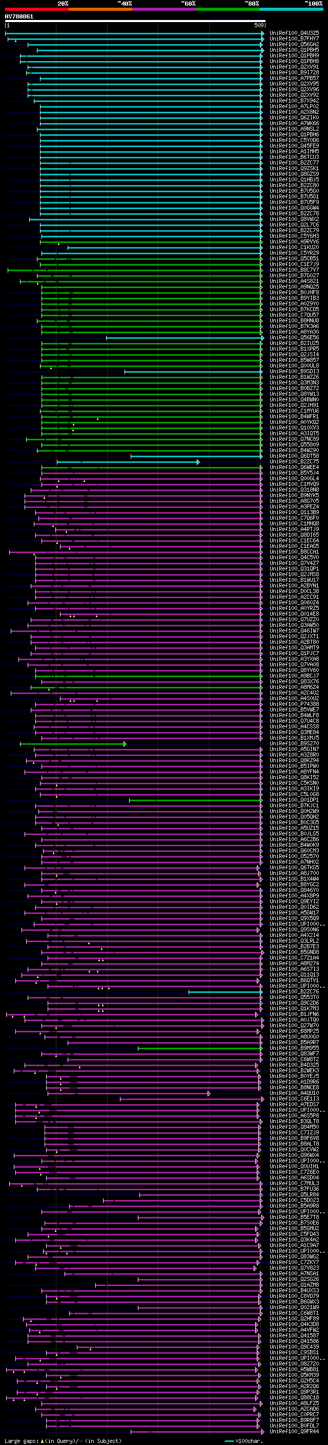Viewport: 328px width, 1445px height.
Task: Select the AV780861 query sequence label
Action: tap(19, 17)
